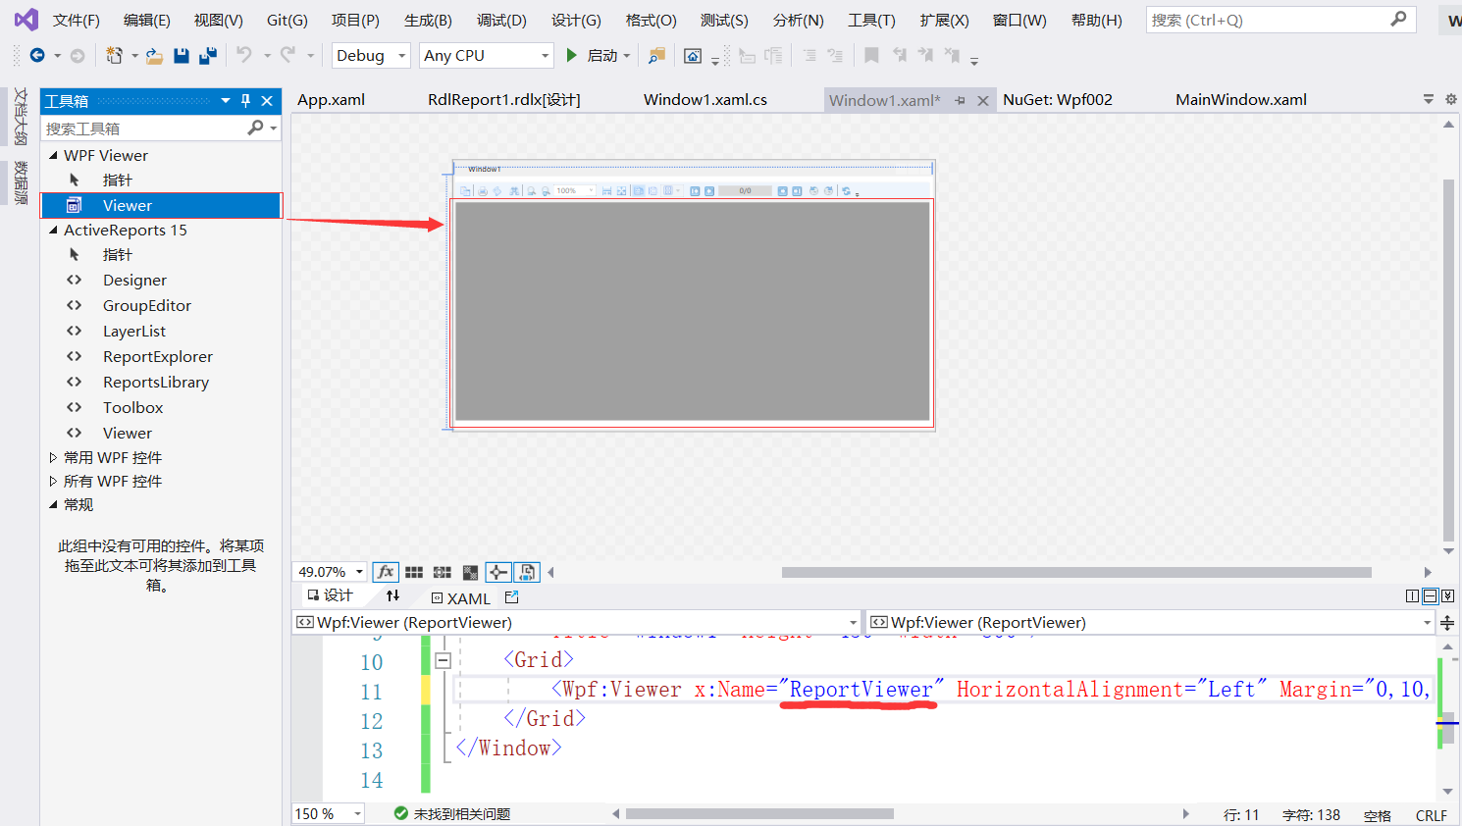Switch to horizontal split layout icon
The image size is (1462, 826).
(x=1431, y=596)
